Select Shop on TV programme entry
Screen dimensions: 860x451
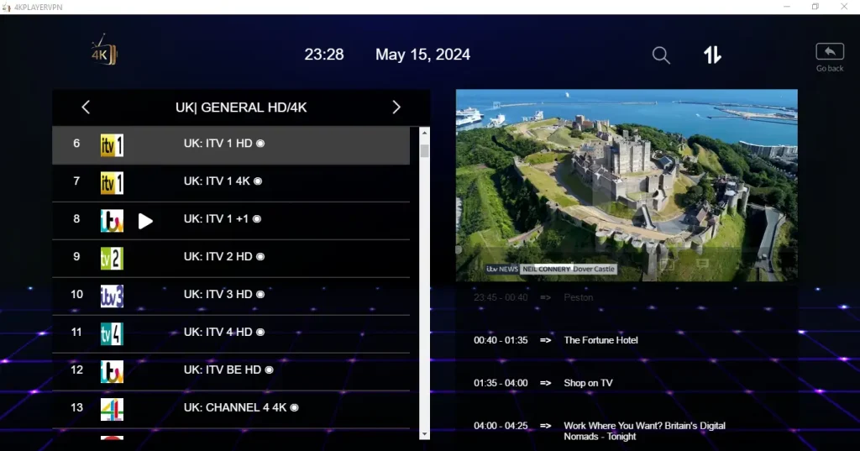(x=588, y=383)
